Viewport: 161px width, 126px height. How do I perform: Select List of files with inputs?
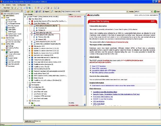[x=40, y=92]
